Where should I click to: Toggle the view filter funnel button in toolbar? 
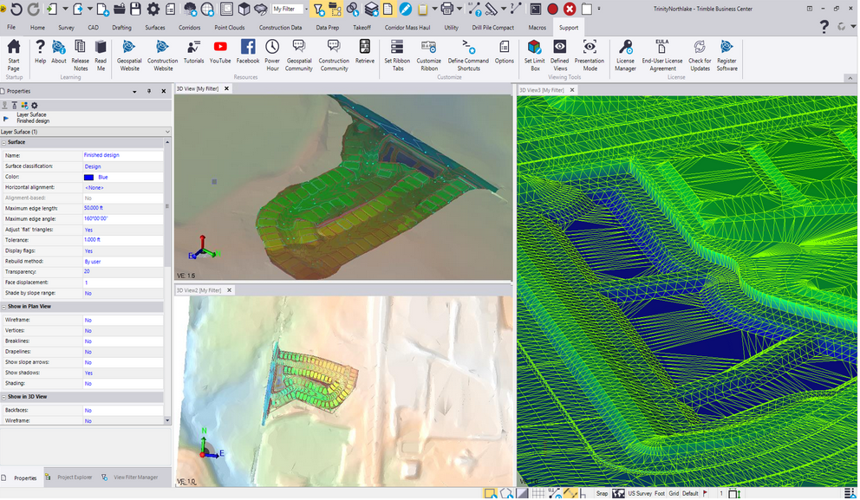(318, 9)
